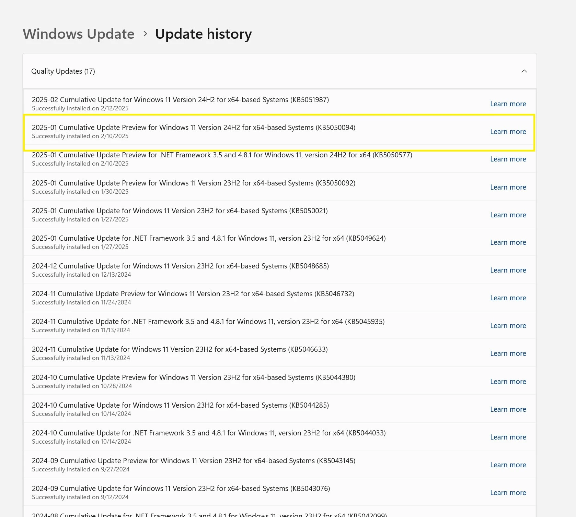Open Learn more for KB5046633

[508, 353]
